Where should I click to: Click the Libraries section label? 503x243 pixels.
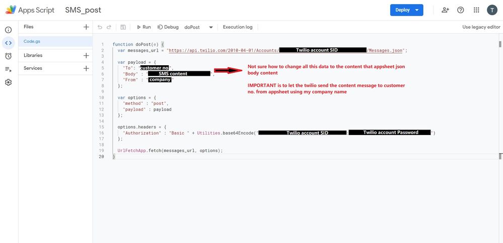tap(33, 55)
